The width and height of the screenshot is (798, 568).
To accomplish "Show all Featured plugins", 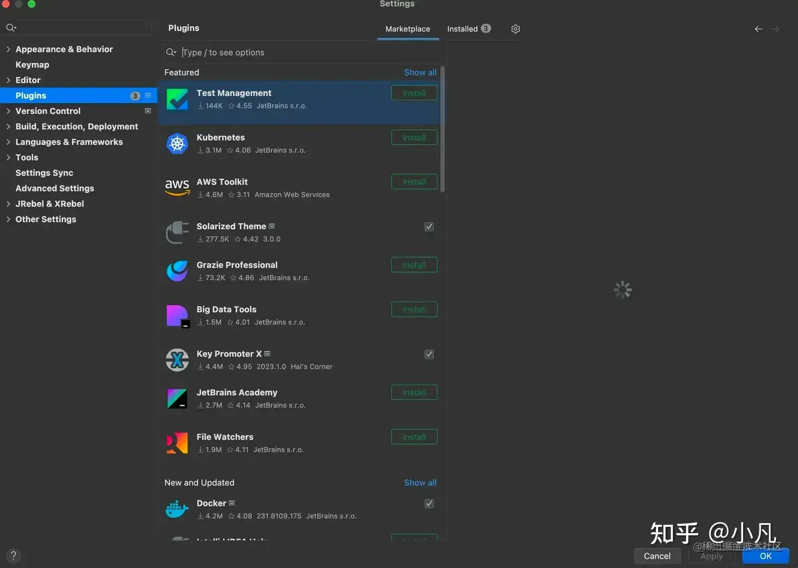I will (420, 73).
